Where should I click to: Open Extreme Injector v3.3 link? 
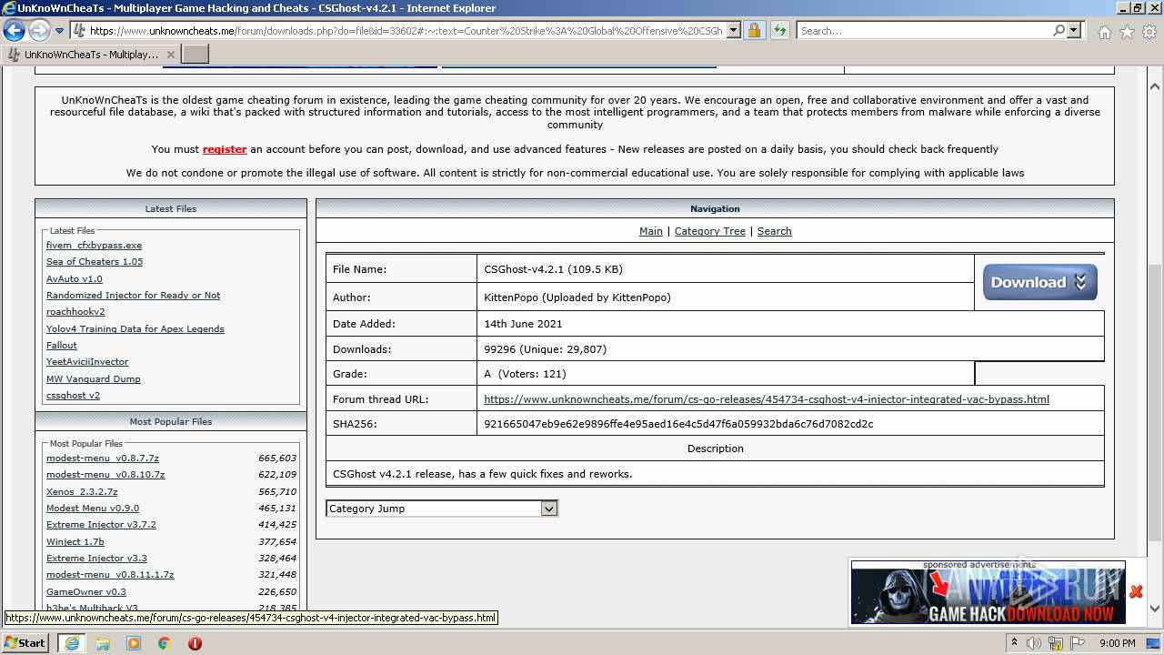[x=96, y=559]
